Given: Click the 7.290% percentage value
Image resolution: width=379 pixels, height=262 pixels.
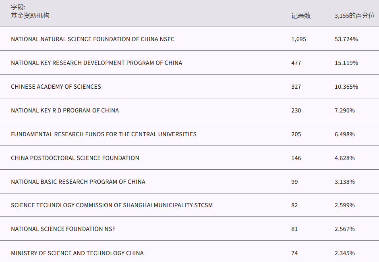Looking at the screenshot, I should coord(345,110).
